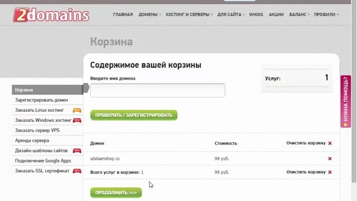Click NEW badge next to SSL сертификат

point(77,171)
